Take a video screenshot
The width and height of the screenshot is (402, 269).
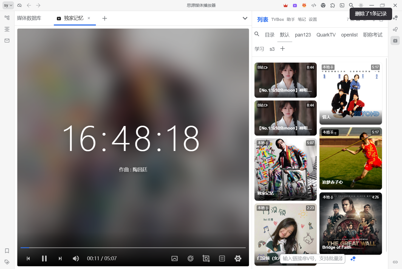[x=175, y=259]
